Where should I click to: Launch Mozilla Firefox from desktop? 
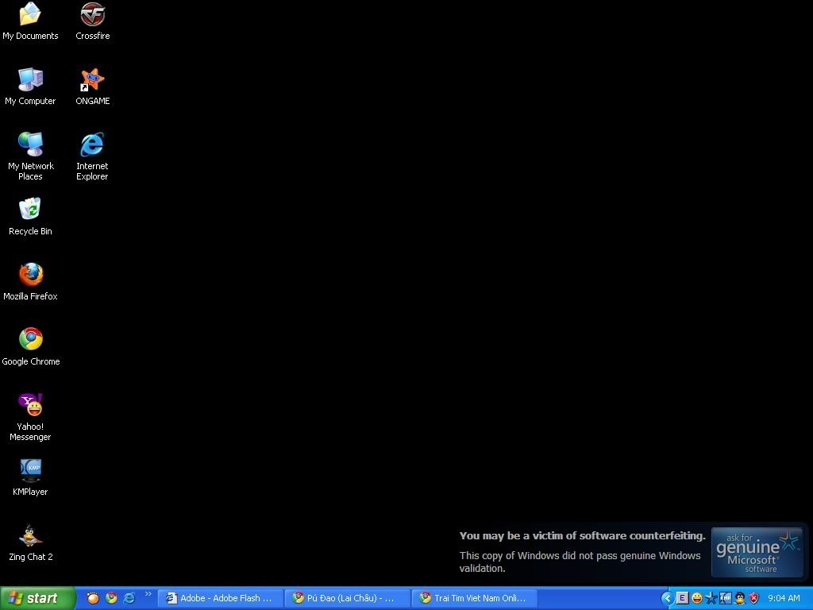pyautogui.click(x=31, y=282)
